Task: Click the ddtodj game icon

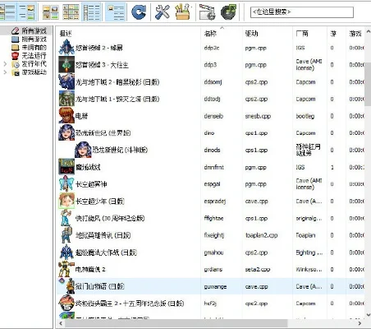Action: coord(66,99)
